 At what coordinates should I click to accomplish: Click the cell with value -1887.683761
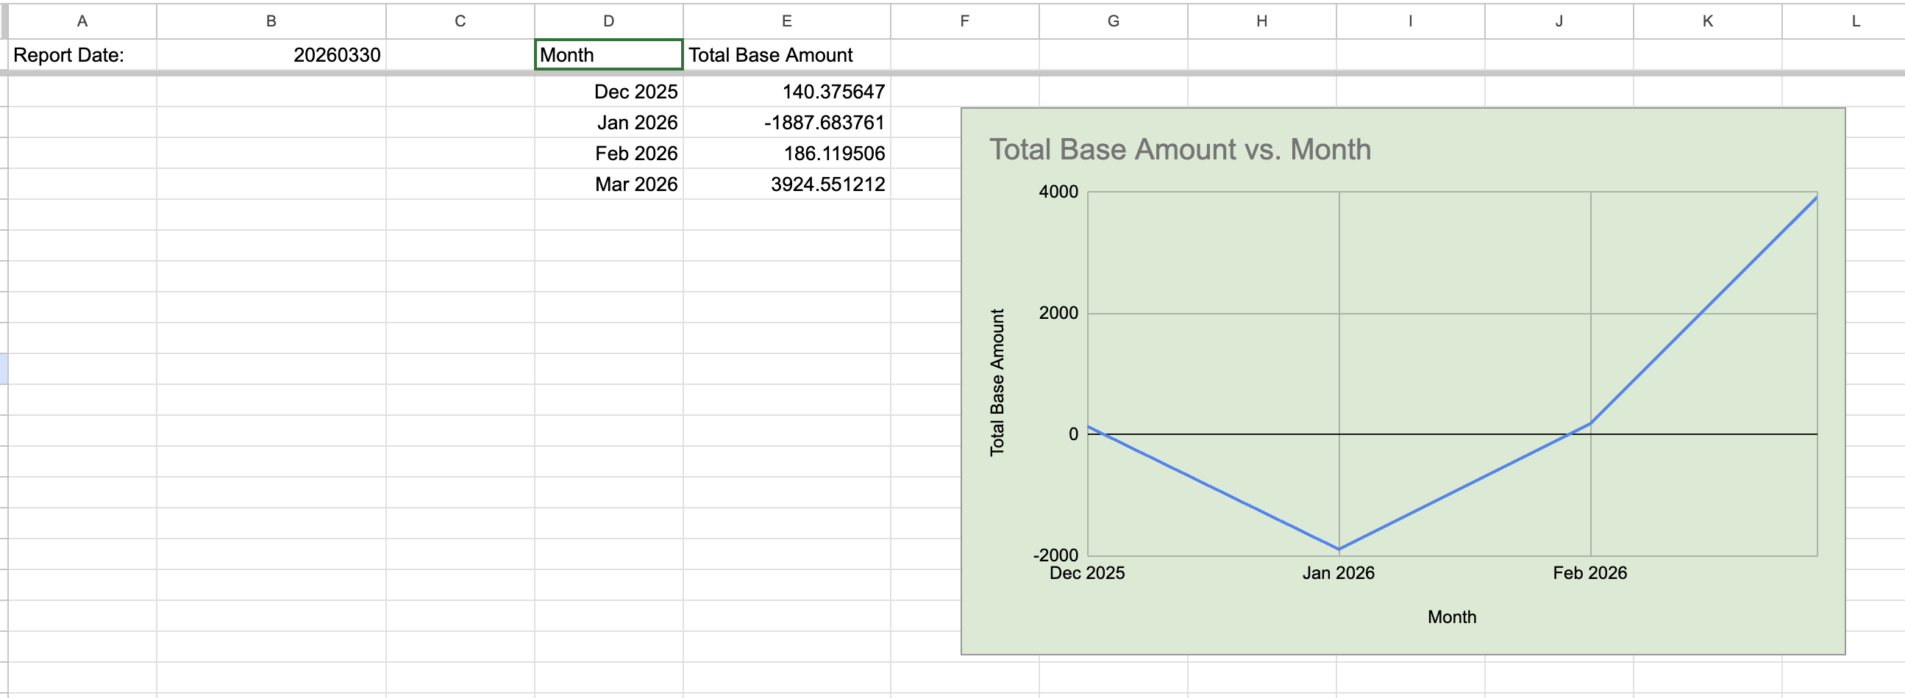(x=786, y=123)
